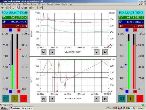The height and width of the screenshot is (110, 146).
Task: Click the red MFA output level bar
Action: point(17,69)
